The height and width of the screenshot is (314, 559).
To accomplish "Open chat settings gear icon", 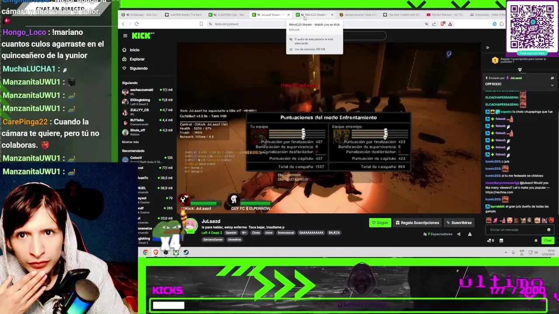I will pyautogui.click(x=536, y=240).
